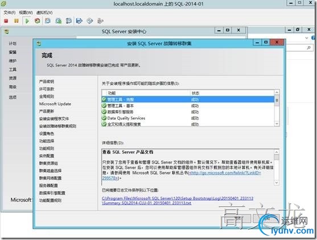Click the blue floppy connect toolbar icon

[x=79, y=21]
